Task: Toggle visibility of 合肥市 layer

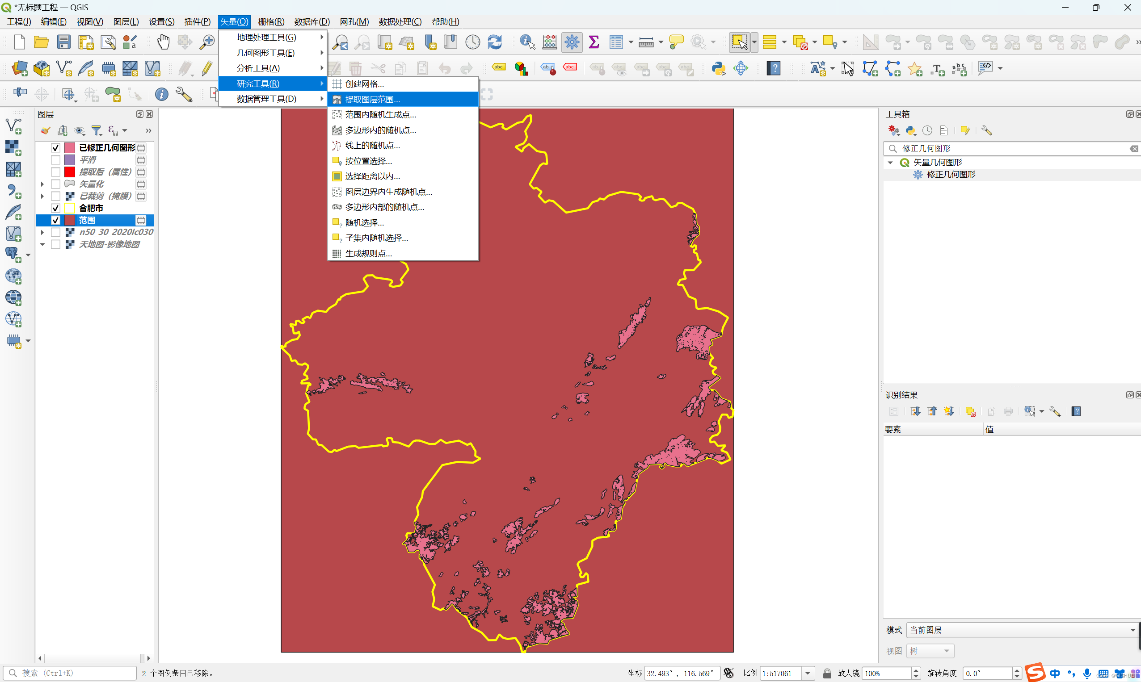Action: [x=56, y=208]
